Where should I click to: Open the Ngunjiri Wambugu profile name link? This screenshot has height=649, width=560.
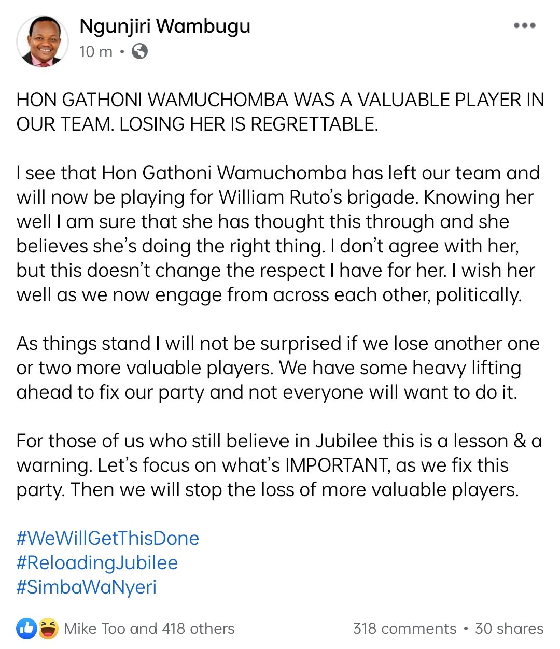[165, 26]
